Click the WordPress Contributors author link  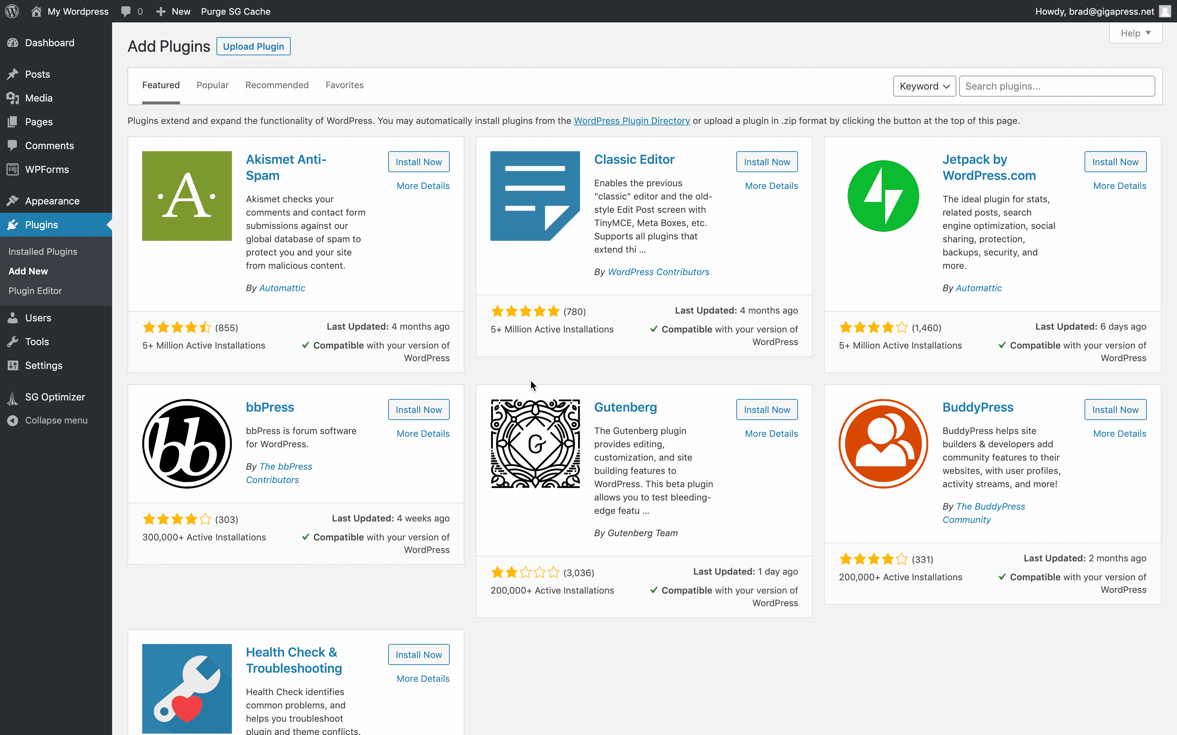point(659,272)
